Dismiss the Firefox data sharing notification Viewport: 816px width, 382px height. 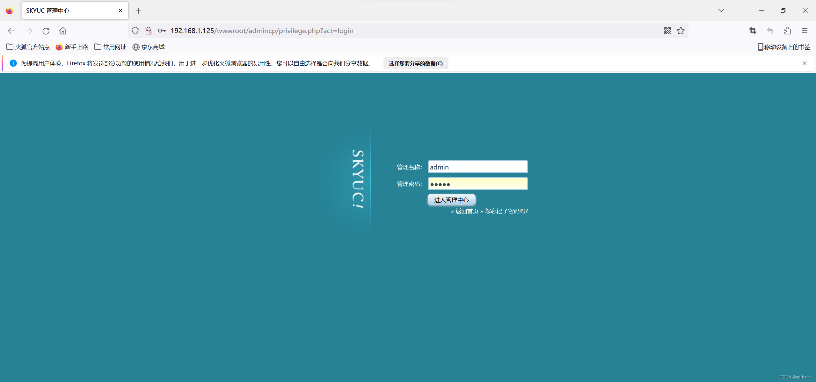click(804, 63)
